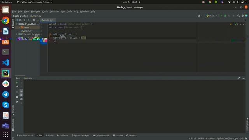Open the Services tool window
Screen dimensions: 249x140
132,135
